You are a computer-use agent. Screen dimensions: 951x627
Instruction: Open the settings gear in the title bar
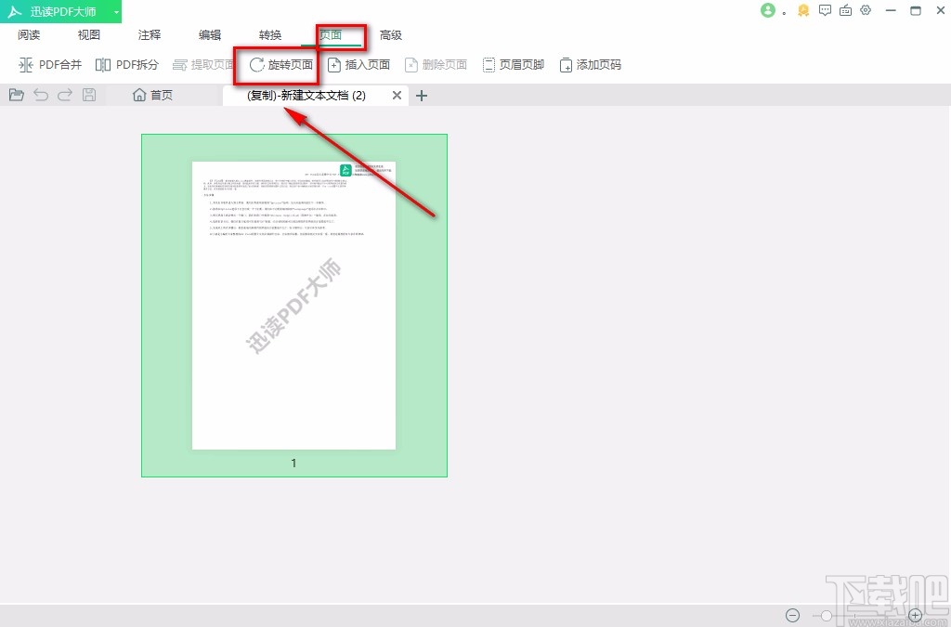click(x=866, y=10)
